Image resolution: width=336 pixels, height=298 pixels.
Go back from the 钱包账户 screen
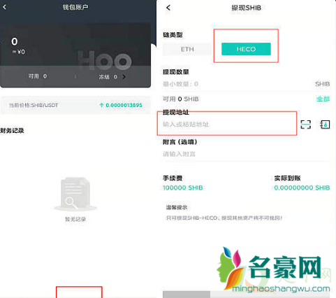pos(4,7)
